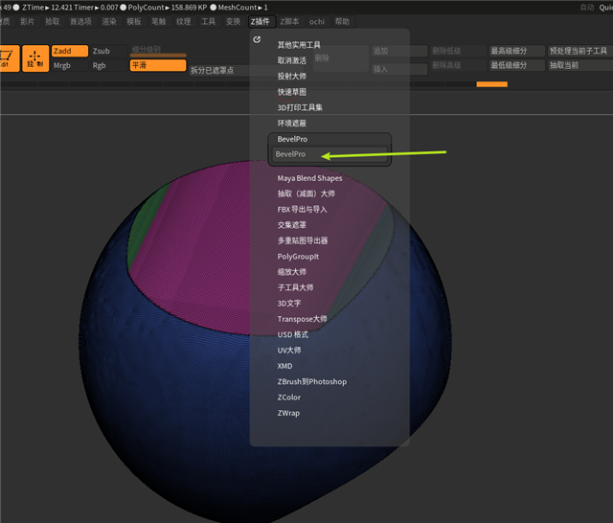This screenshot has width=613, height=523.
Task: Click 删除高级 delete higher button
Action: click(x=458, y=65)
